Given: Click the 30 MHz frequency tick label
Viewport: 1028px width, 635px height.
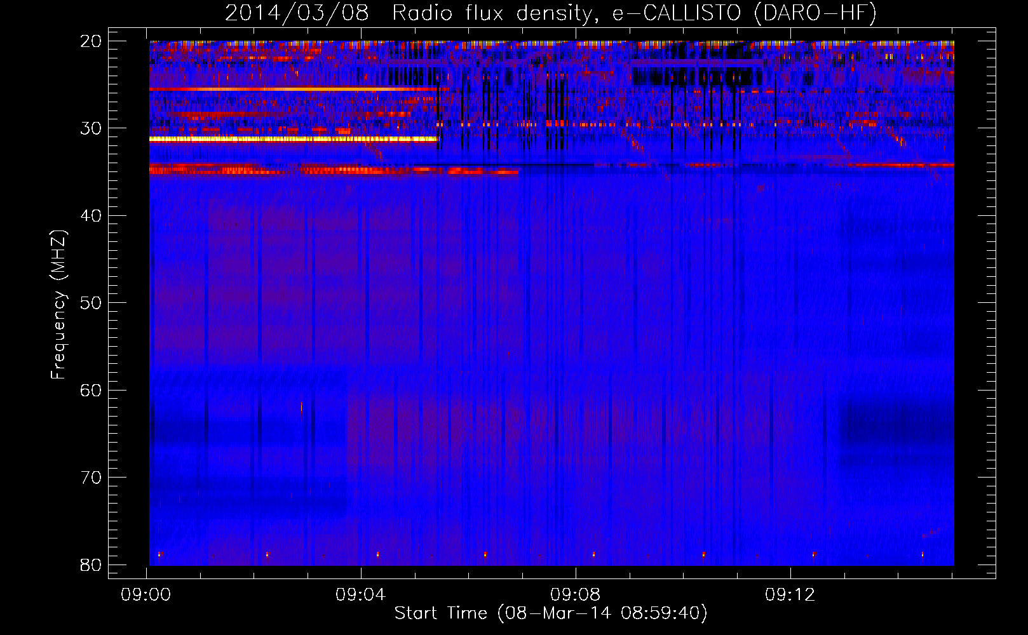Looking at the screenshot, I should tap(91, 128).
